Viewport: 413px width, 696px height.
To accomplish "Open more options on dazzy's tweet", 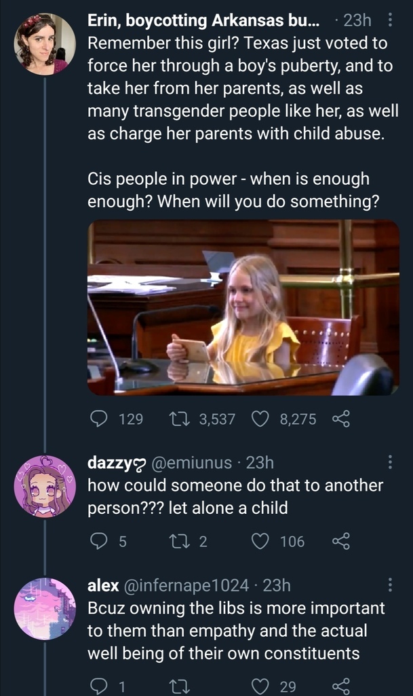I will (x=390, y=463).
